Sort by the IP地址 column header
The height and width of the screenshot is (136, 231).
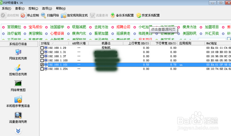coord(54,43)
